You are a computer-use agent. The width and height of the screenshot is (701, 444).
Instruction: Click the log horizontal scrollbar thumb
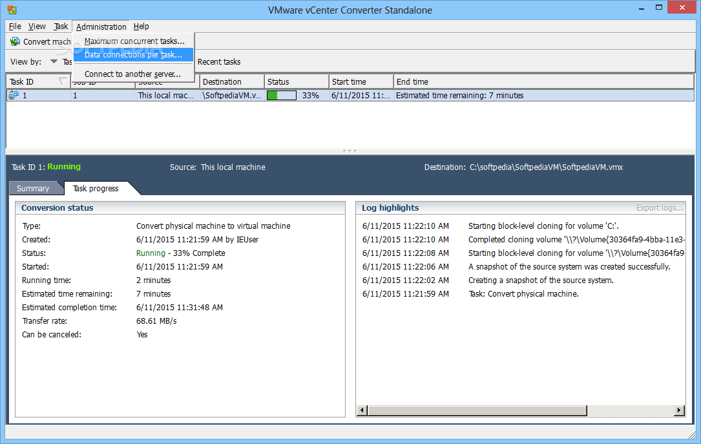[x=477, y=410]
